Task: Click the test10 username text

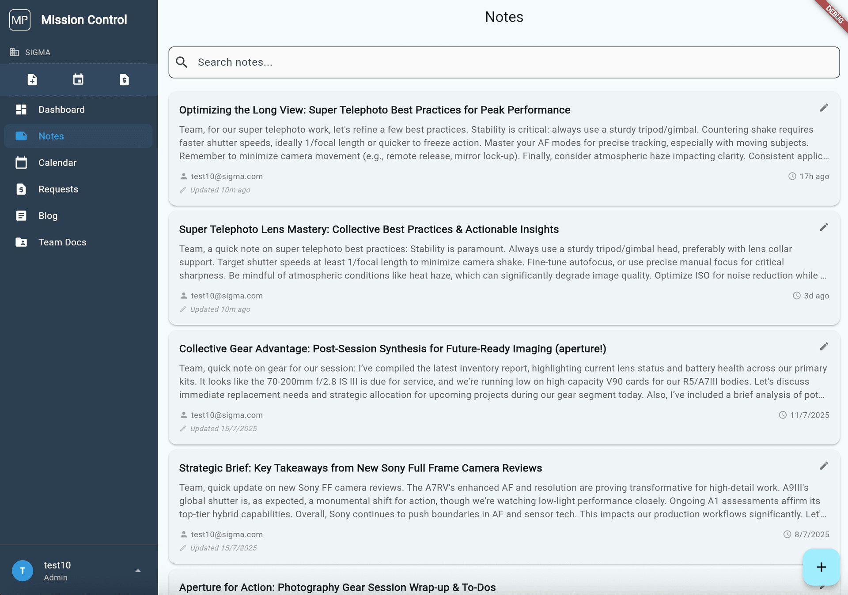Action: tap(57, 565)
